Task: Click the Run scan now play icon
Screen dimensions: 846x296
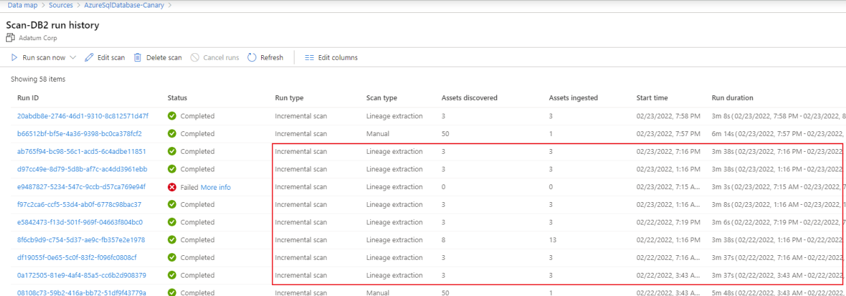Action: coord(14,58)
